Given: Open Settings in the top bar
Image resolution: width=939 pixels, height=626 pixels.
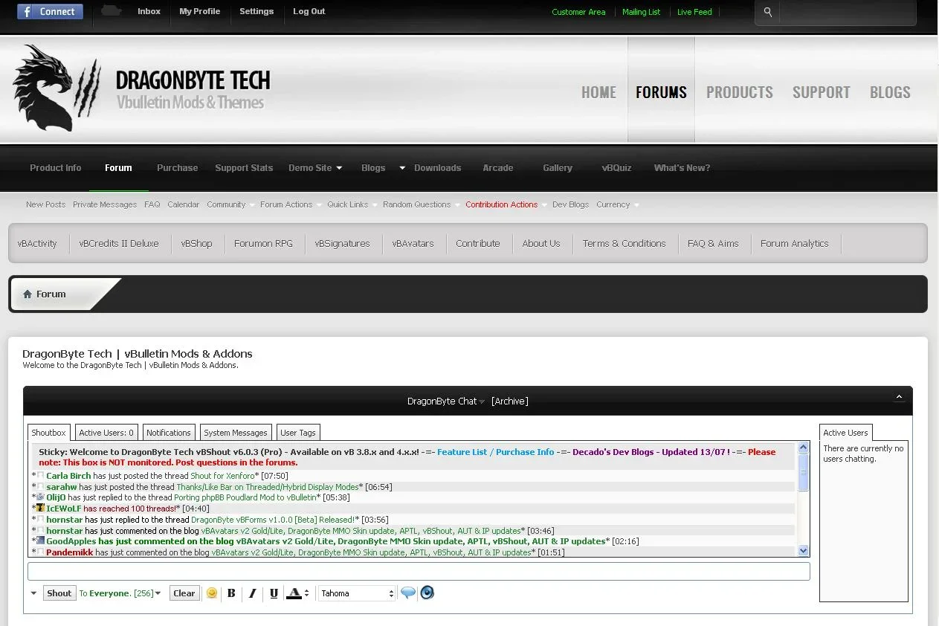Looking at the screenshot, I should pos(256,11).
